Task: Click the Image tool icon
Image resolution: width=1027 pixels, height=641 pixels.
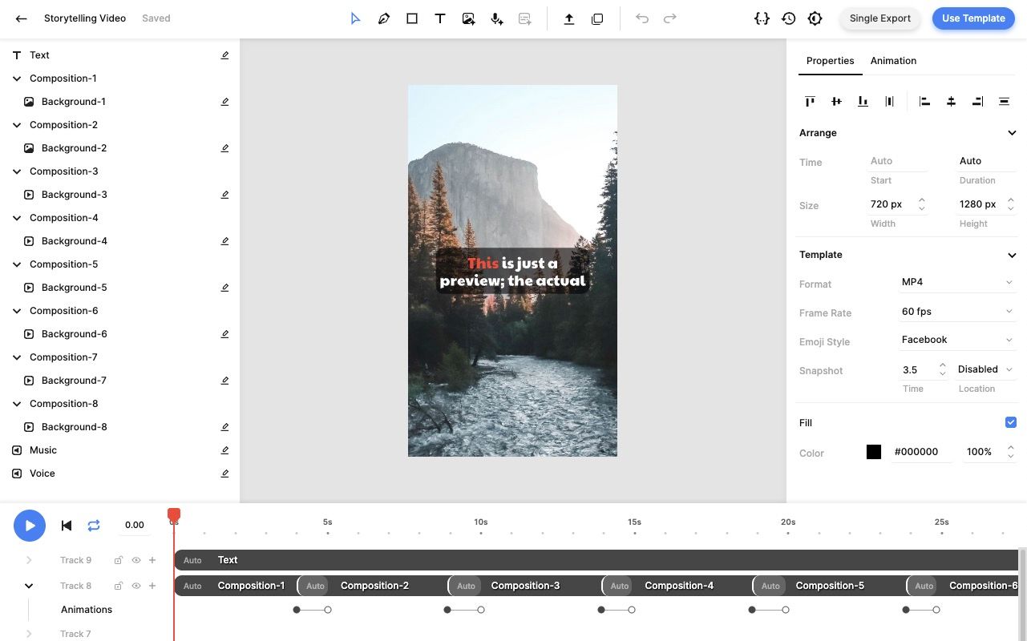Action: click(469, 18)
